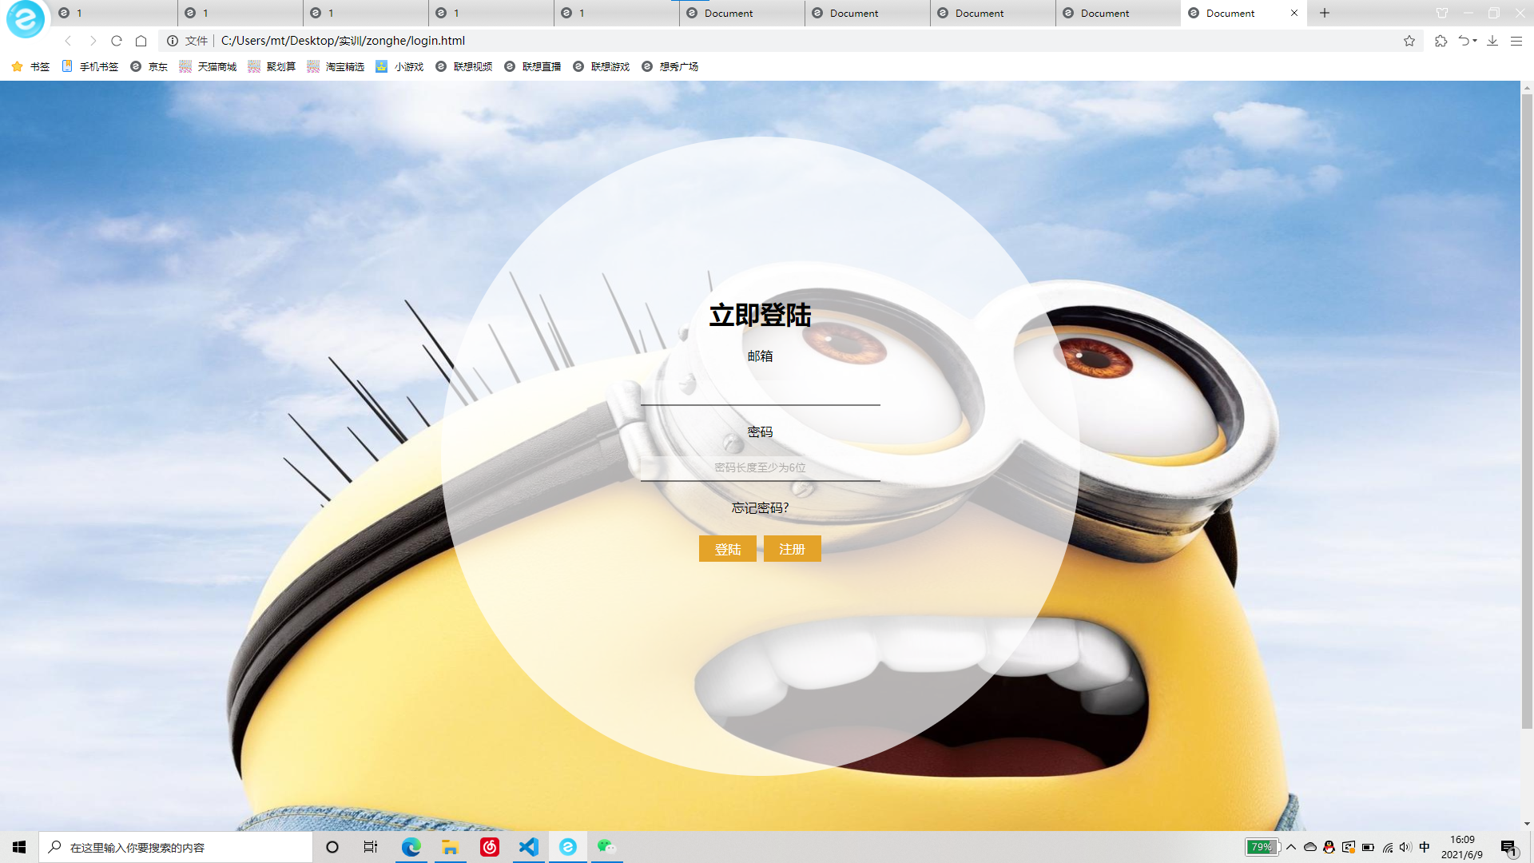
Task: Click the browser refresh button
Action: point(117,41)
